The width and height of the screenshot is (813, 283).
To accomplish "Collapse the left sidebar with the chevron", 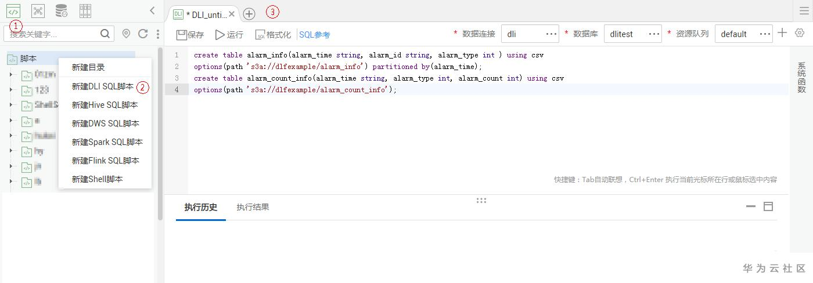I will pyautogui.click(x=152, y=10).
